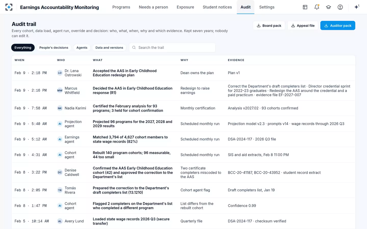Image resolution: width=367 pixels, height=229 pixels.
Task: Click 'Plan v1' evidence
Action: tap(234, 73)
